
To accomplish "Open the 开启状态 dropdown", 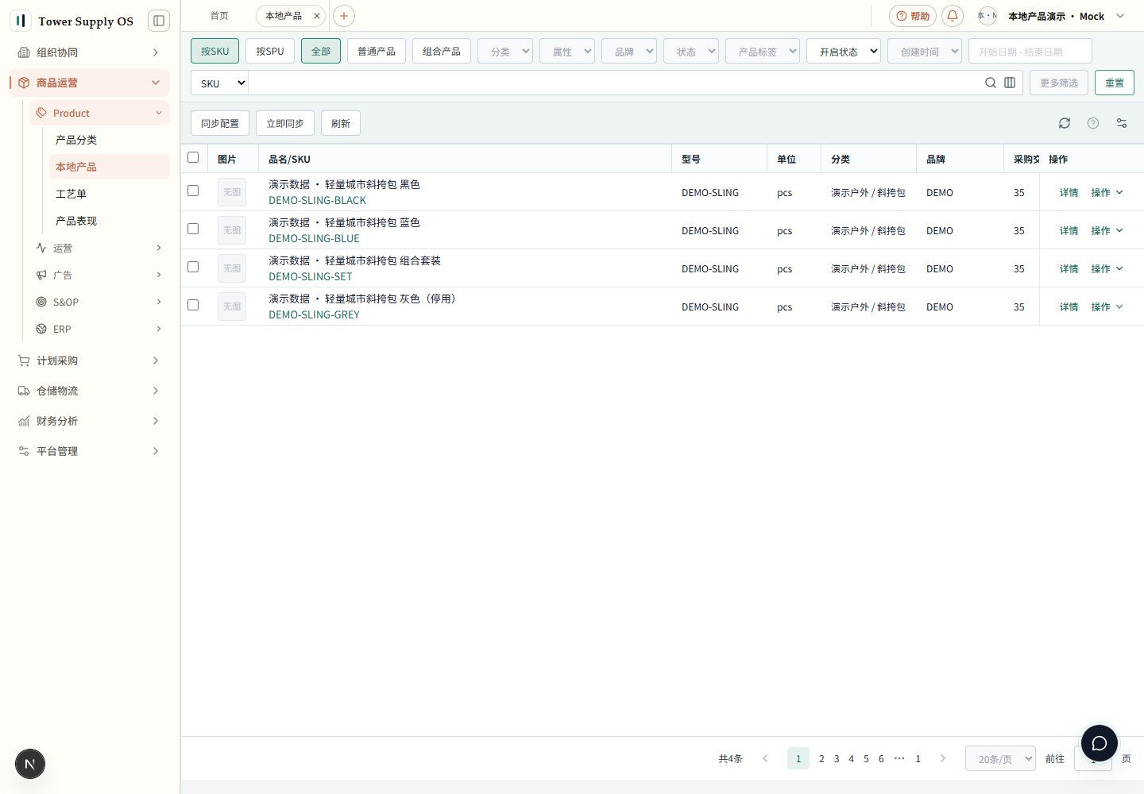I will [x=844, y=51].
